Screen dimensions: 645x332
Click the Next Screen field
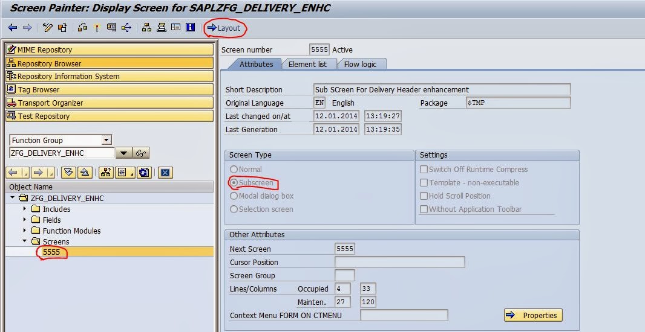point(345,249)
